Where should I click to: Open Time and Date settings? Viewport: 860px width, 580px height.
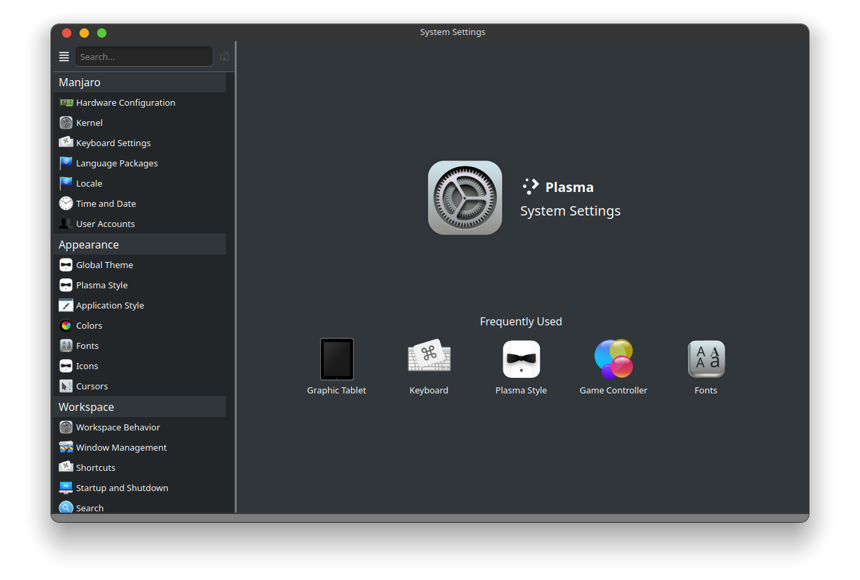click(x=140, y=203)
